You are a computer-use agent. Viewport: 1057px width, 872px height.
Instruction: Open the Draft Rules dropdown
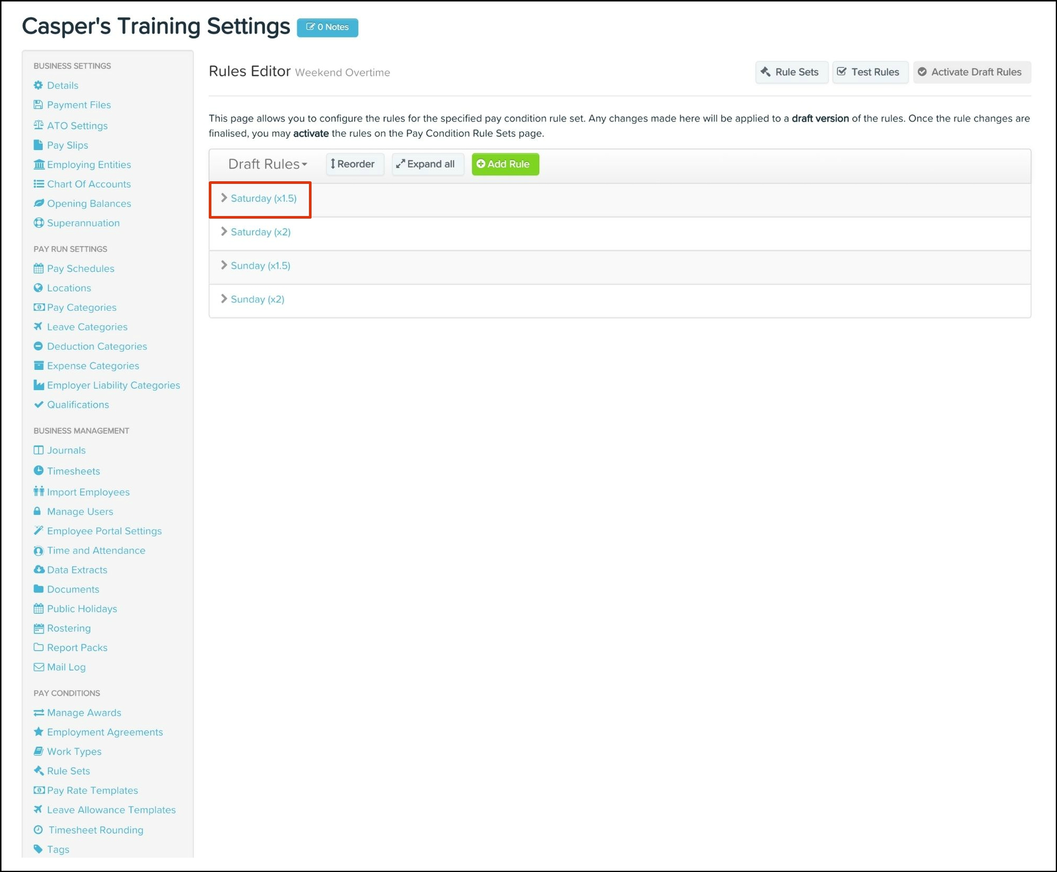coord(267,164)
